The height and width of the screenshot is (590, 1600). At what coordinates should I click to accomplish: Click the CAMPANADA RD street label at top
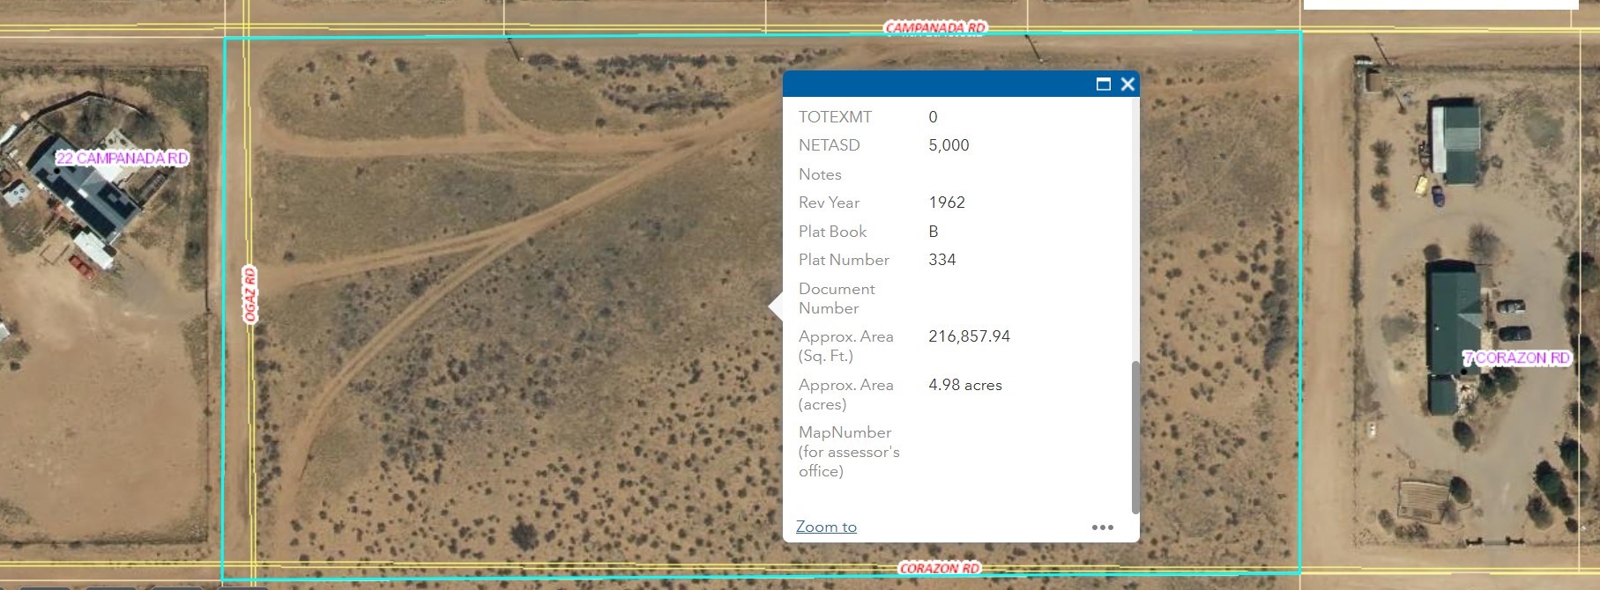click(x=934, y=28)
